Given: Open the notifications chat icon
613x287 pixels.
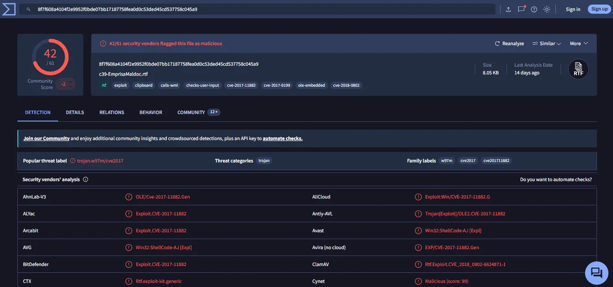Looking at the screenshot, I should point(521,9).
